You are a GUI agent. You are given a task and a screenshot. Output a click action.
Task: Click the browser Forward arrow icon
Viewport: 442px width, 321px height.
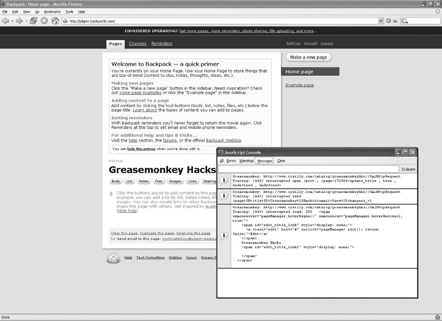(19, 21)
